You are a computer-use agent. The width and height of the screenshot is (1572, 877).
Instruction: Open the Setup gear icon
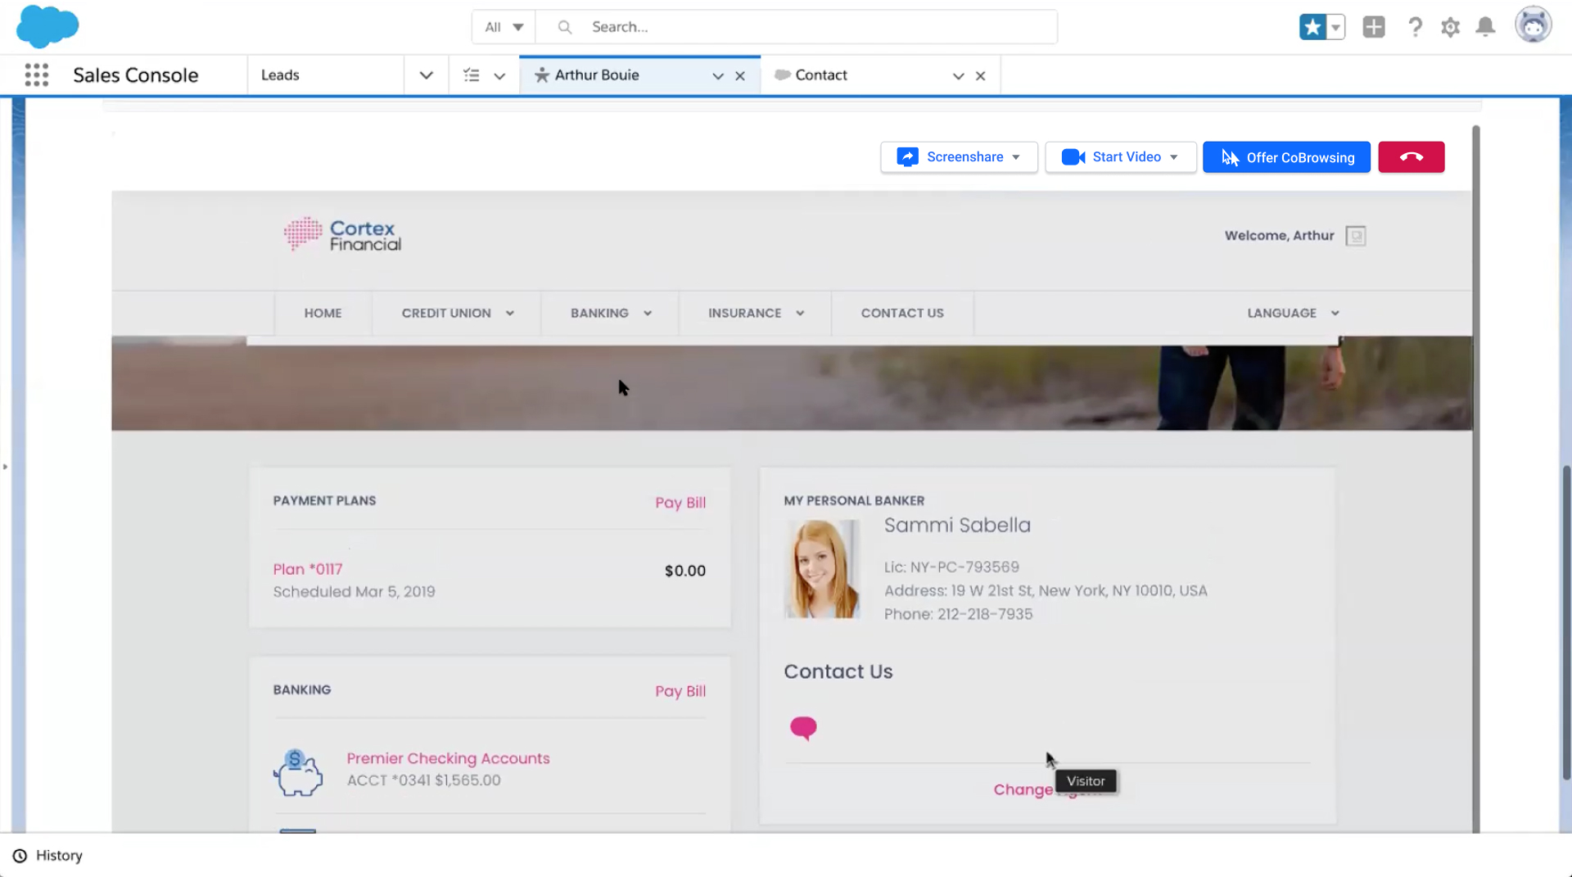tap(1450, 27)
